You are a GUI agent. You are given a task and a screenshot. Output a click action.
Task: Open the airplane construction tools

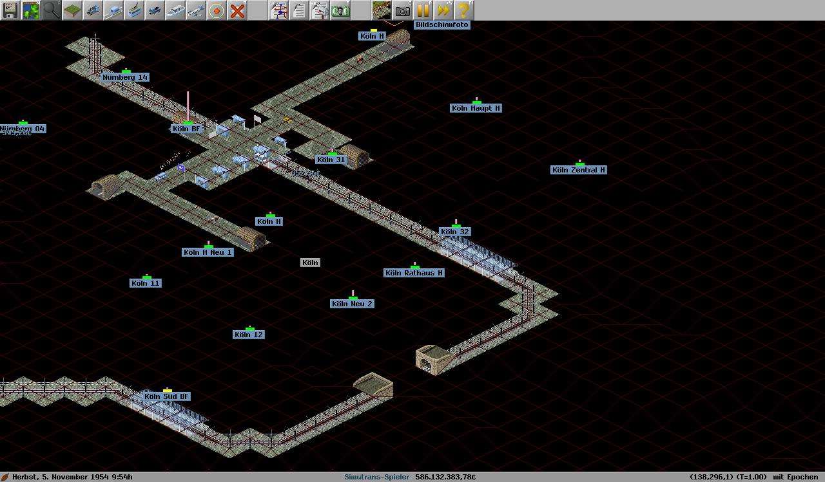[196, 10]
